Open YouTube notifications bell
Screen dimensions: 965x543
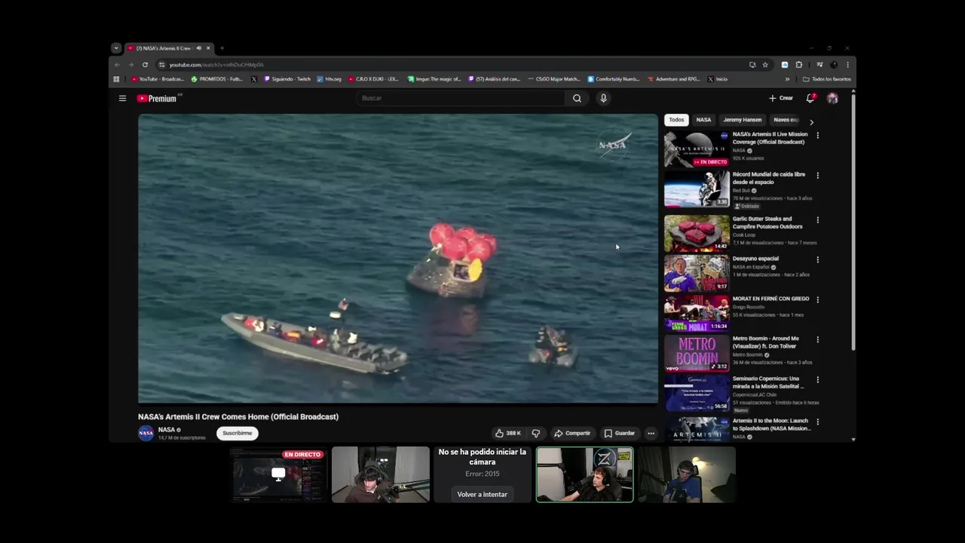point(810,98)
